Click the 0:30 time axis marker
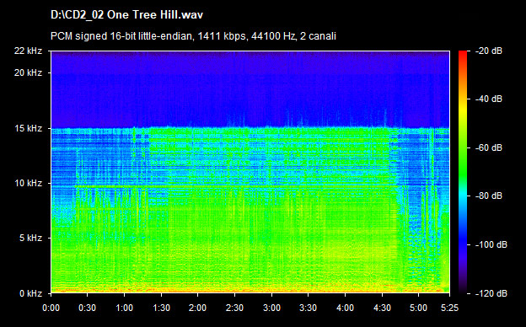This screenshot has height=327, width=526. pyautogui.click(x=87, y=308)
